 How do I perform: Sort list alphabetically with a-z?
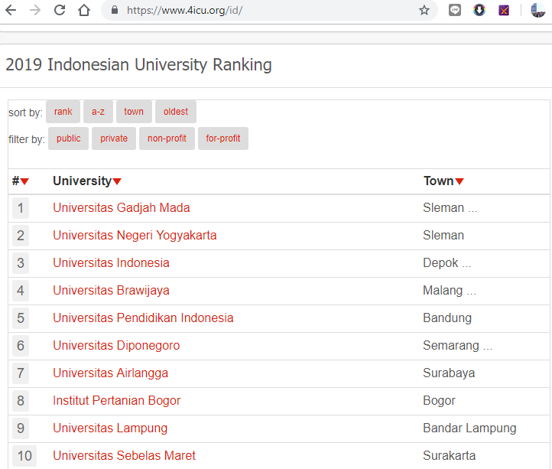(x=98, y=112)
